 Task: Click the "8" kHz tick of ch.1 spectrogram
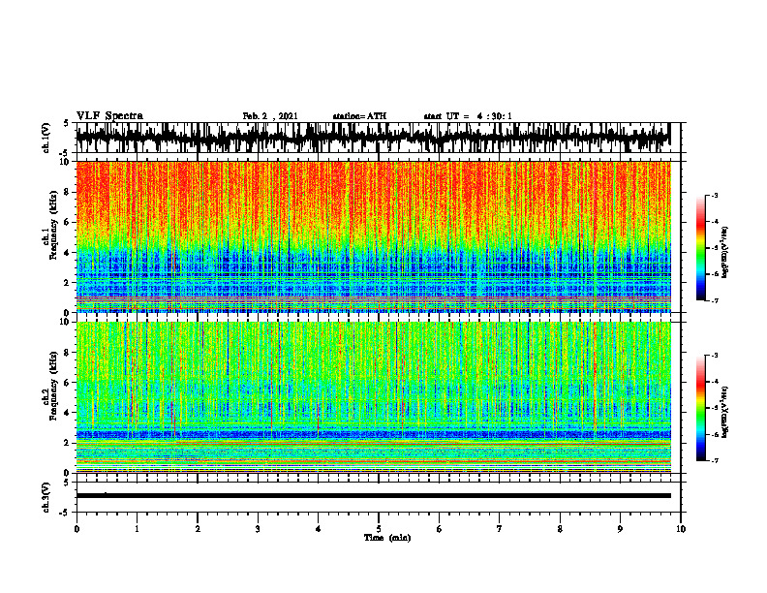coord(68,192)
